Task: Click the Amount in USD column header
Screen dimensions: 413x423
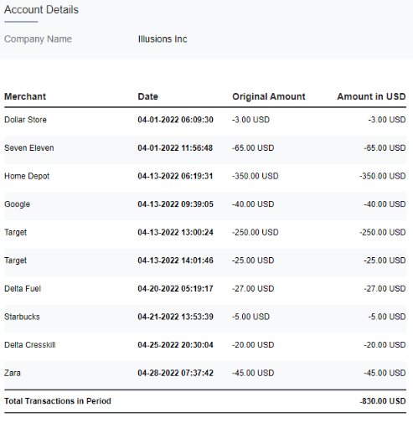Action: point(371,96)
